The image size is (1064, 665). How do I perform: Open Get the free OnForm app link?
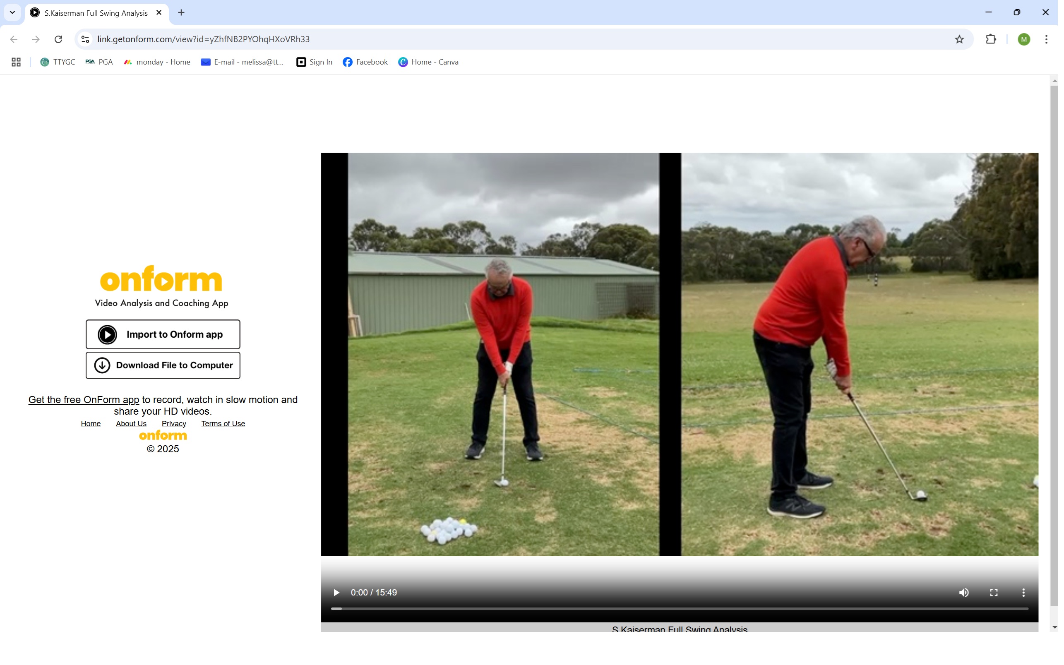coord(84,399)
